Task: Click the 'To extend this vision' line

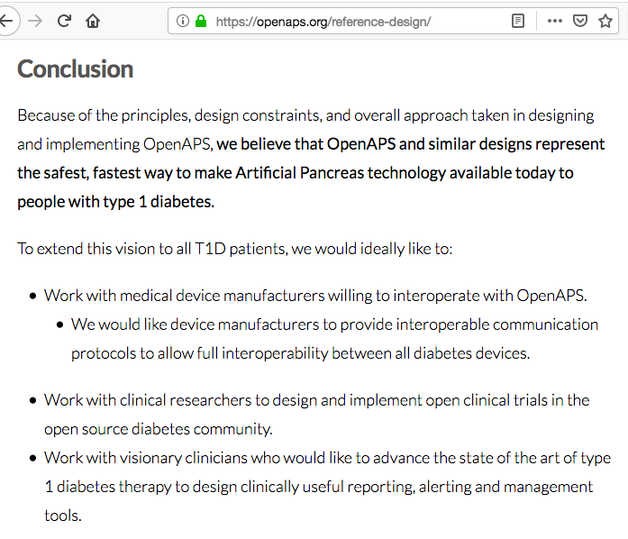Action: (234, 249)
